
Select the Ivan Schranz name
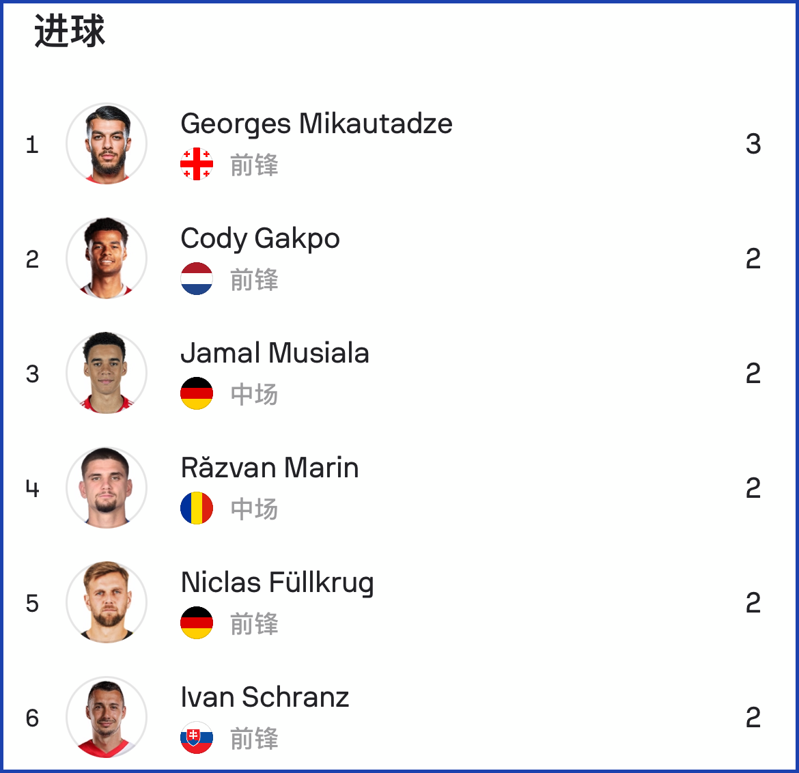click(265, 697)
